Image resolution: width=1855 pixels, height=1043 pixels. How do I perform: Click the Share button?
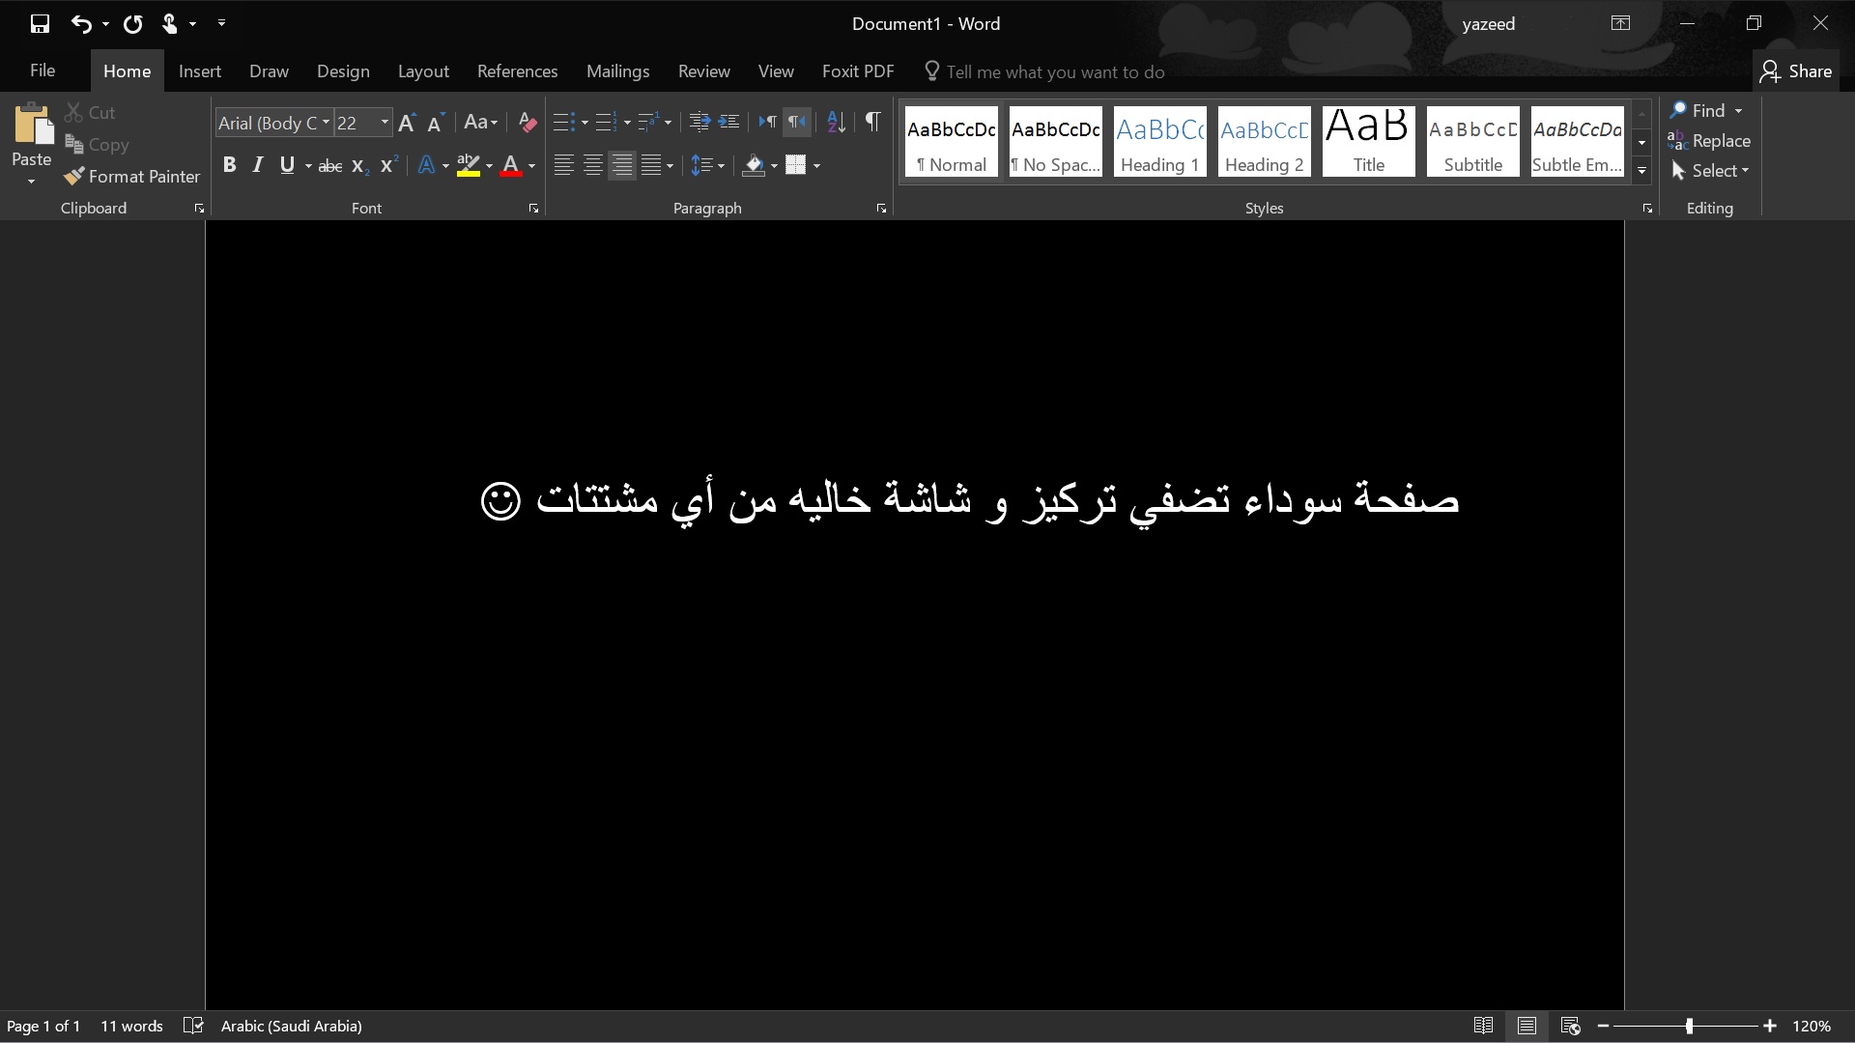tap(1796, 71)
